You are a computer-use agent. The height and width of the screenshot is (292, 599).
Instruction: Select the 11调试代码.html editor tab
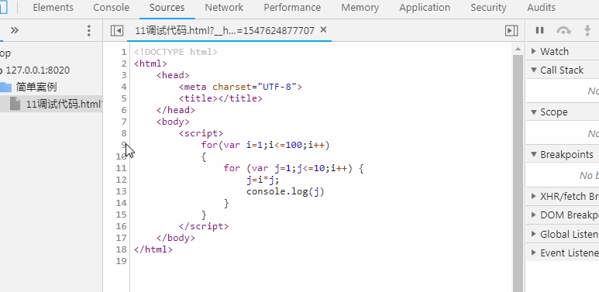(225, 30)
